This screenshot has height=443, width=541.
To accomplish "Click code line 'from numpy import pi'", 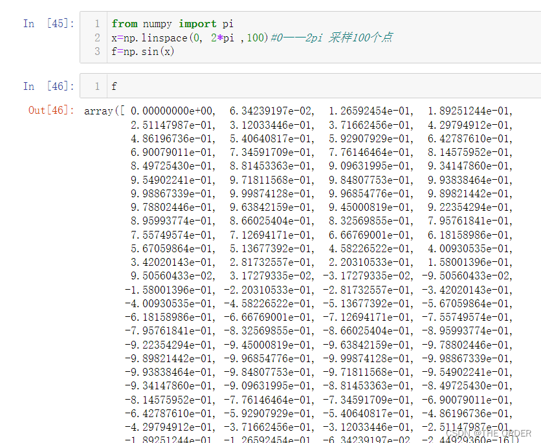I will click(x=172, y=24).
